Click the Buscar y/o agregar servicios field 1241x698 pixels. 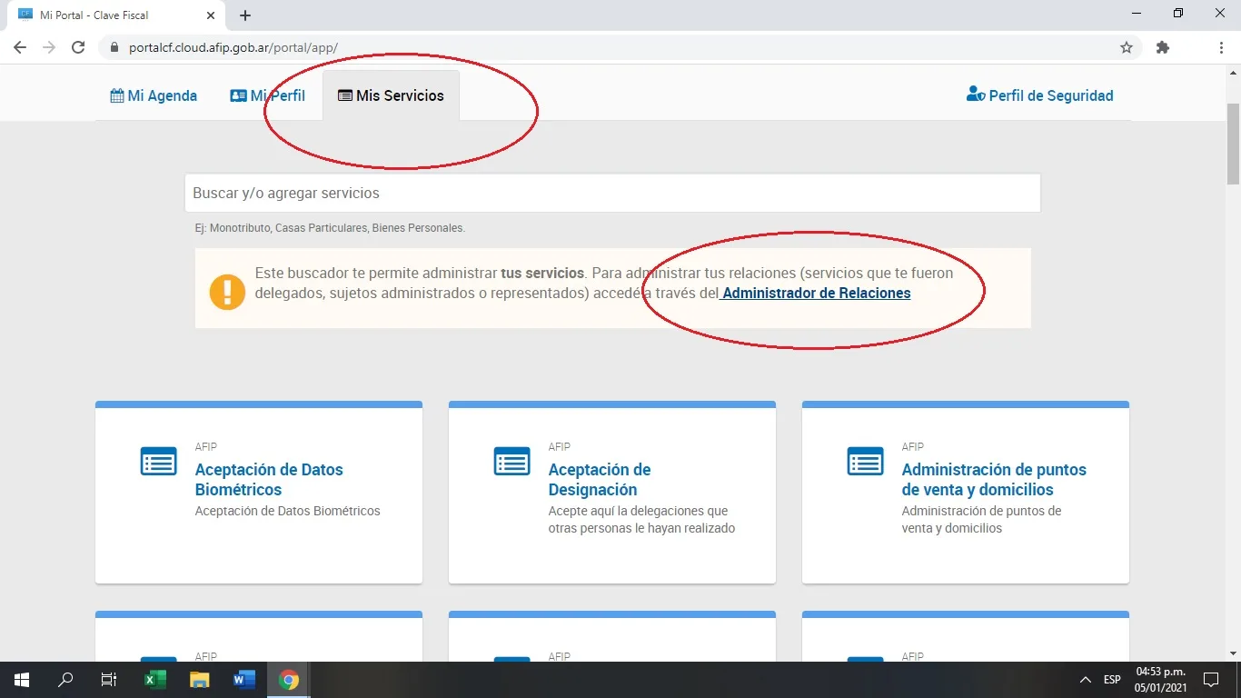[612, 193]
